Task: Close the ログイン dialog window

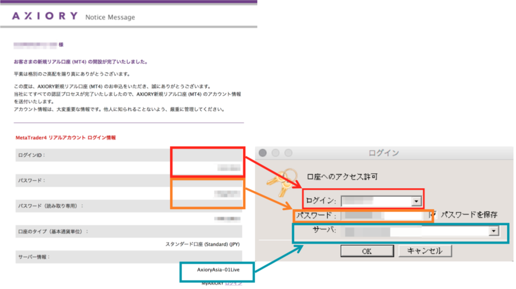Action: 263,153
